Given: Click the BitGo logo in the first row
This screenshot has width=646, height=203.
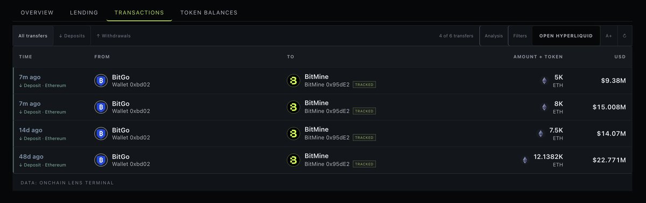Looking at the screenshot, I should coord(101,81).
